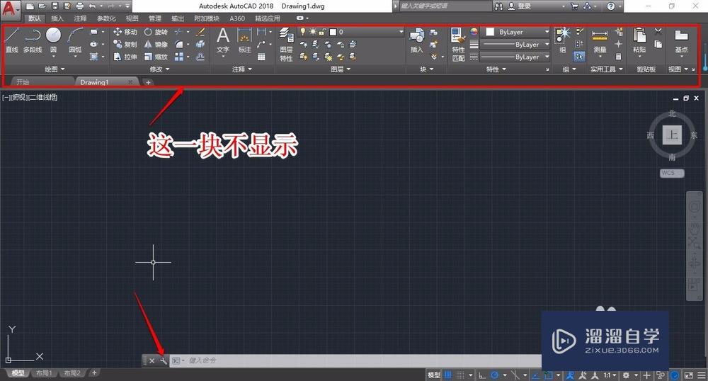Click the Stretch (拉伸) tool
Viewport: 708px width, 381px height.
(125, 57)
